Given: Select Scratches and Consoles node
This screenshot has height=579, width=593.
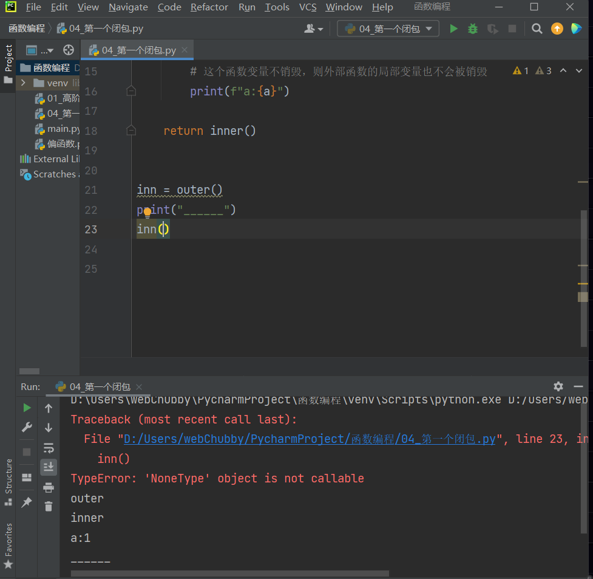Looking at the screenshot, I should 50,174.
